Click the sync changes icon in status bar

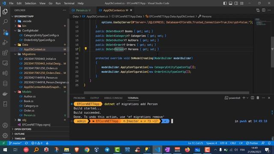[27, 143]
